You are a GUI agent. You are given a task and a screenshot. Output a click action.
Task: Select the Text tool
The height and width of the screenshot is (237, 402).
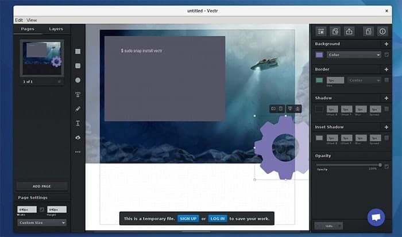(78, 123)
